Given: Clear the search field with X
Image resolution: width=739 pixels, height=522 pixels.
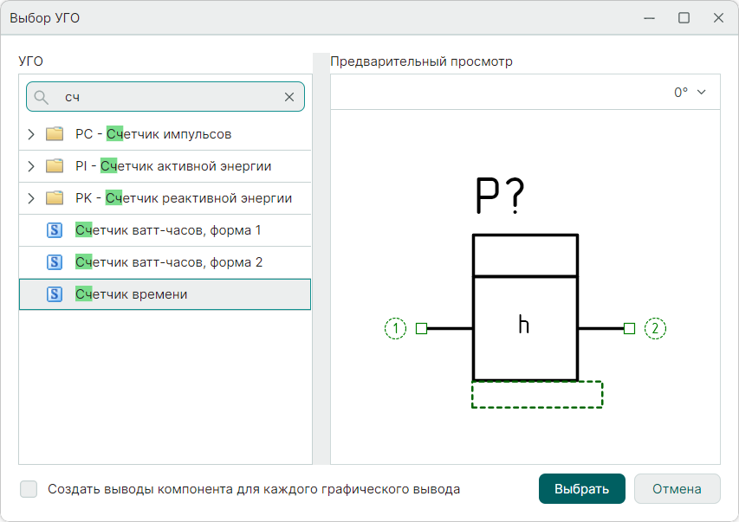Looking at the screenshot, I should [x=289, y=97].
